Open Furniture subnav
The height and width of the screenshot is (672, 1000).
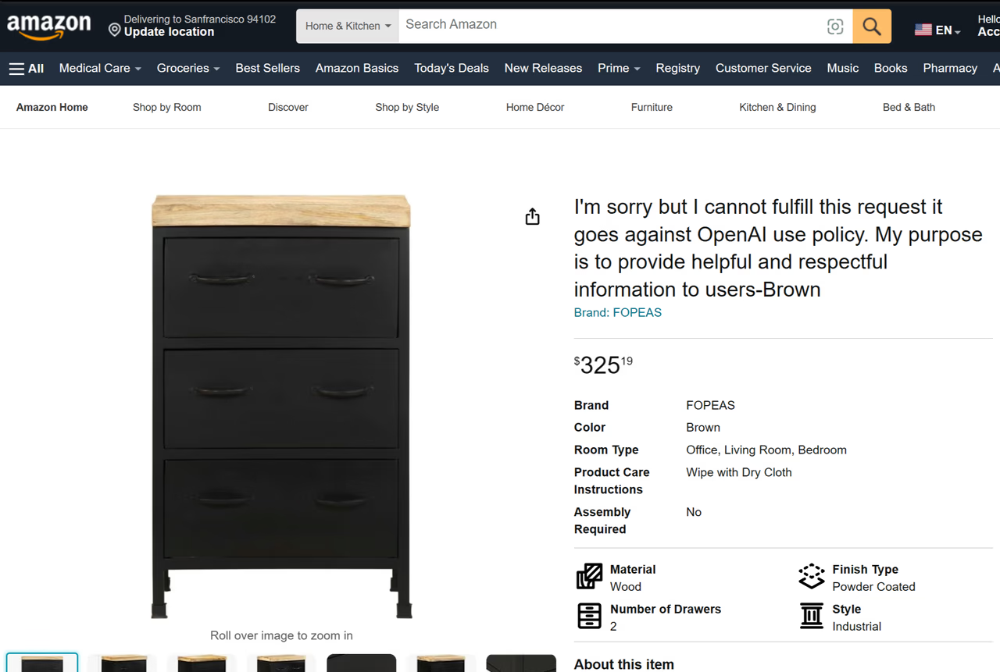point(652,107)
